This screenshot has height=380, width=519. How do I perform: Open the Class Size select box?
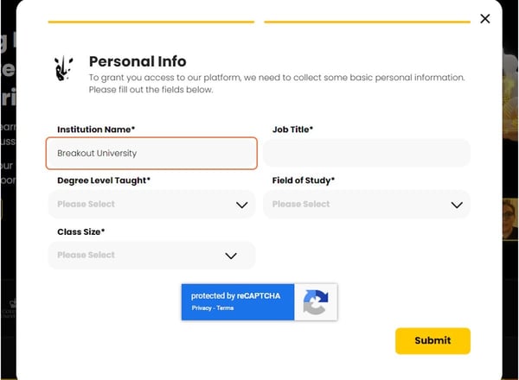coord(151,256)
